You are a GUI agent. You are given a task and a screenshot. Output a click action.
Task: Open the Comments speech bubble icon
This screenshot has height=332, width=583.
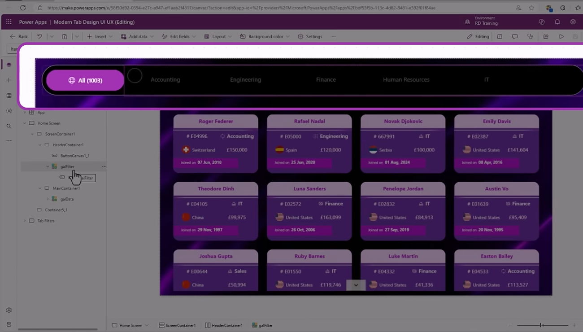click(515, 36)
